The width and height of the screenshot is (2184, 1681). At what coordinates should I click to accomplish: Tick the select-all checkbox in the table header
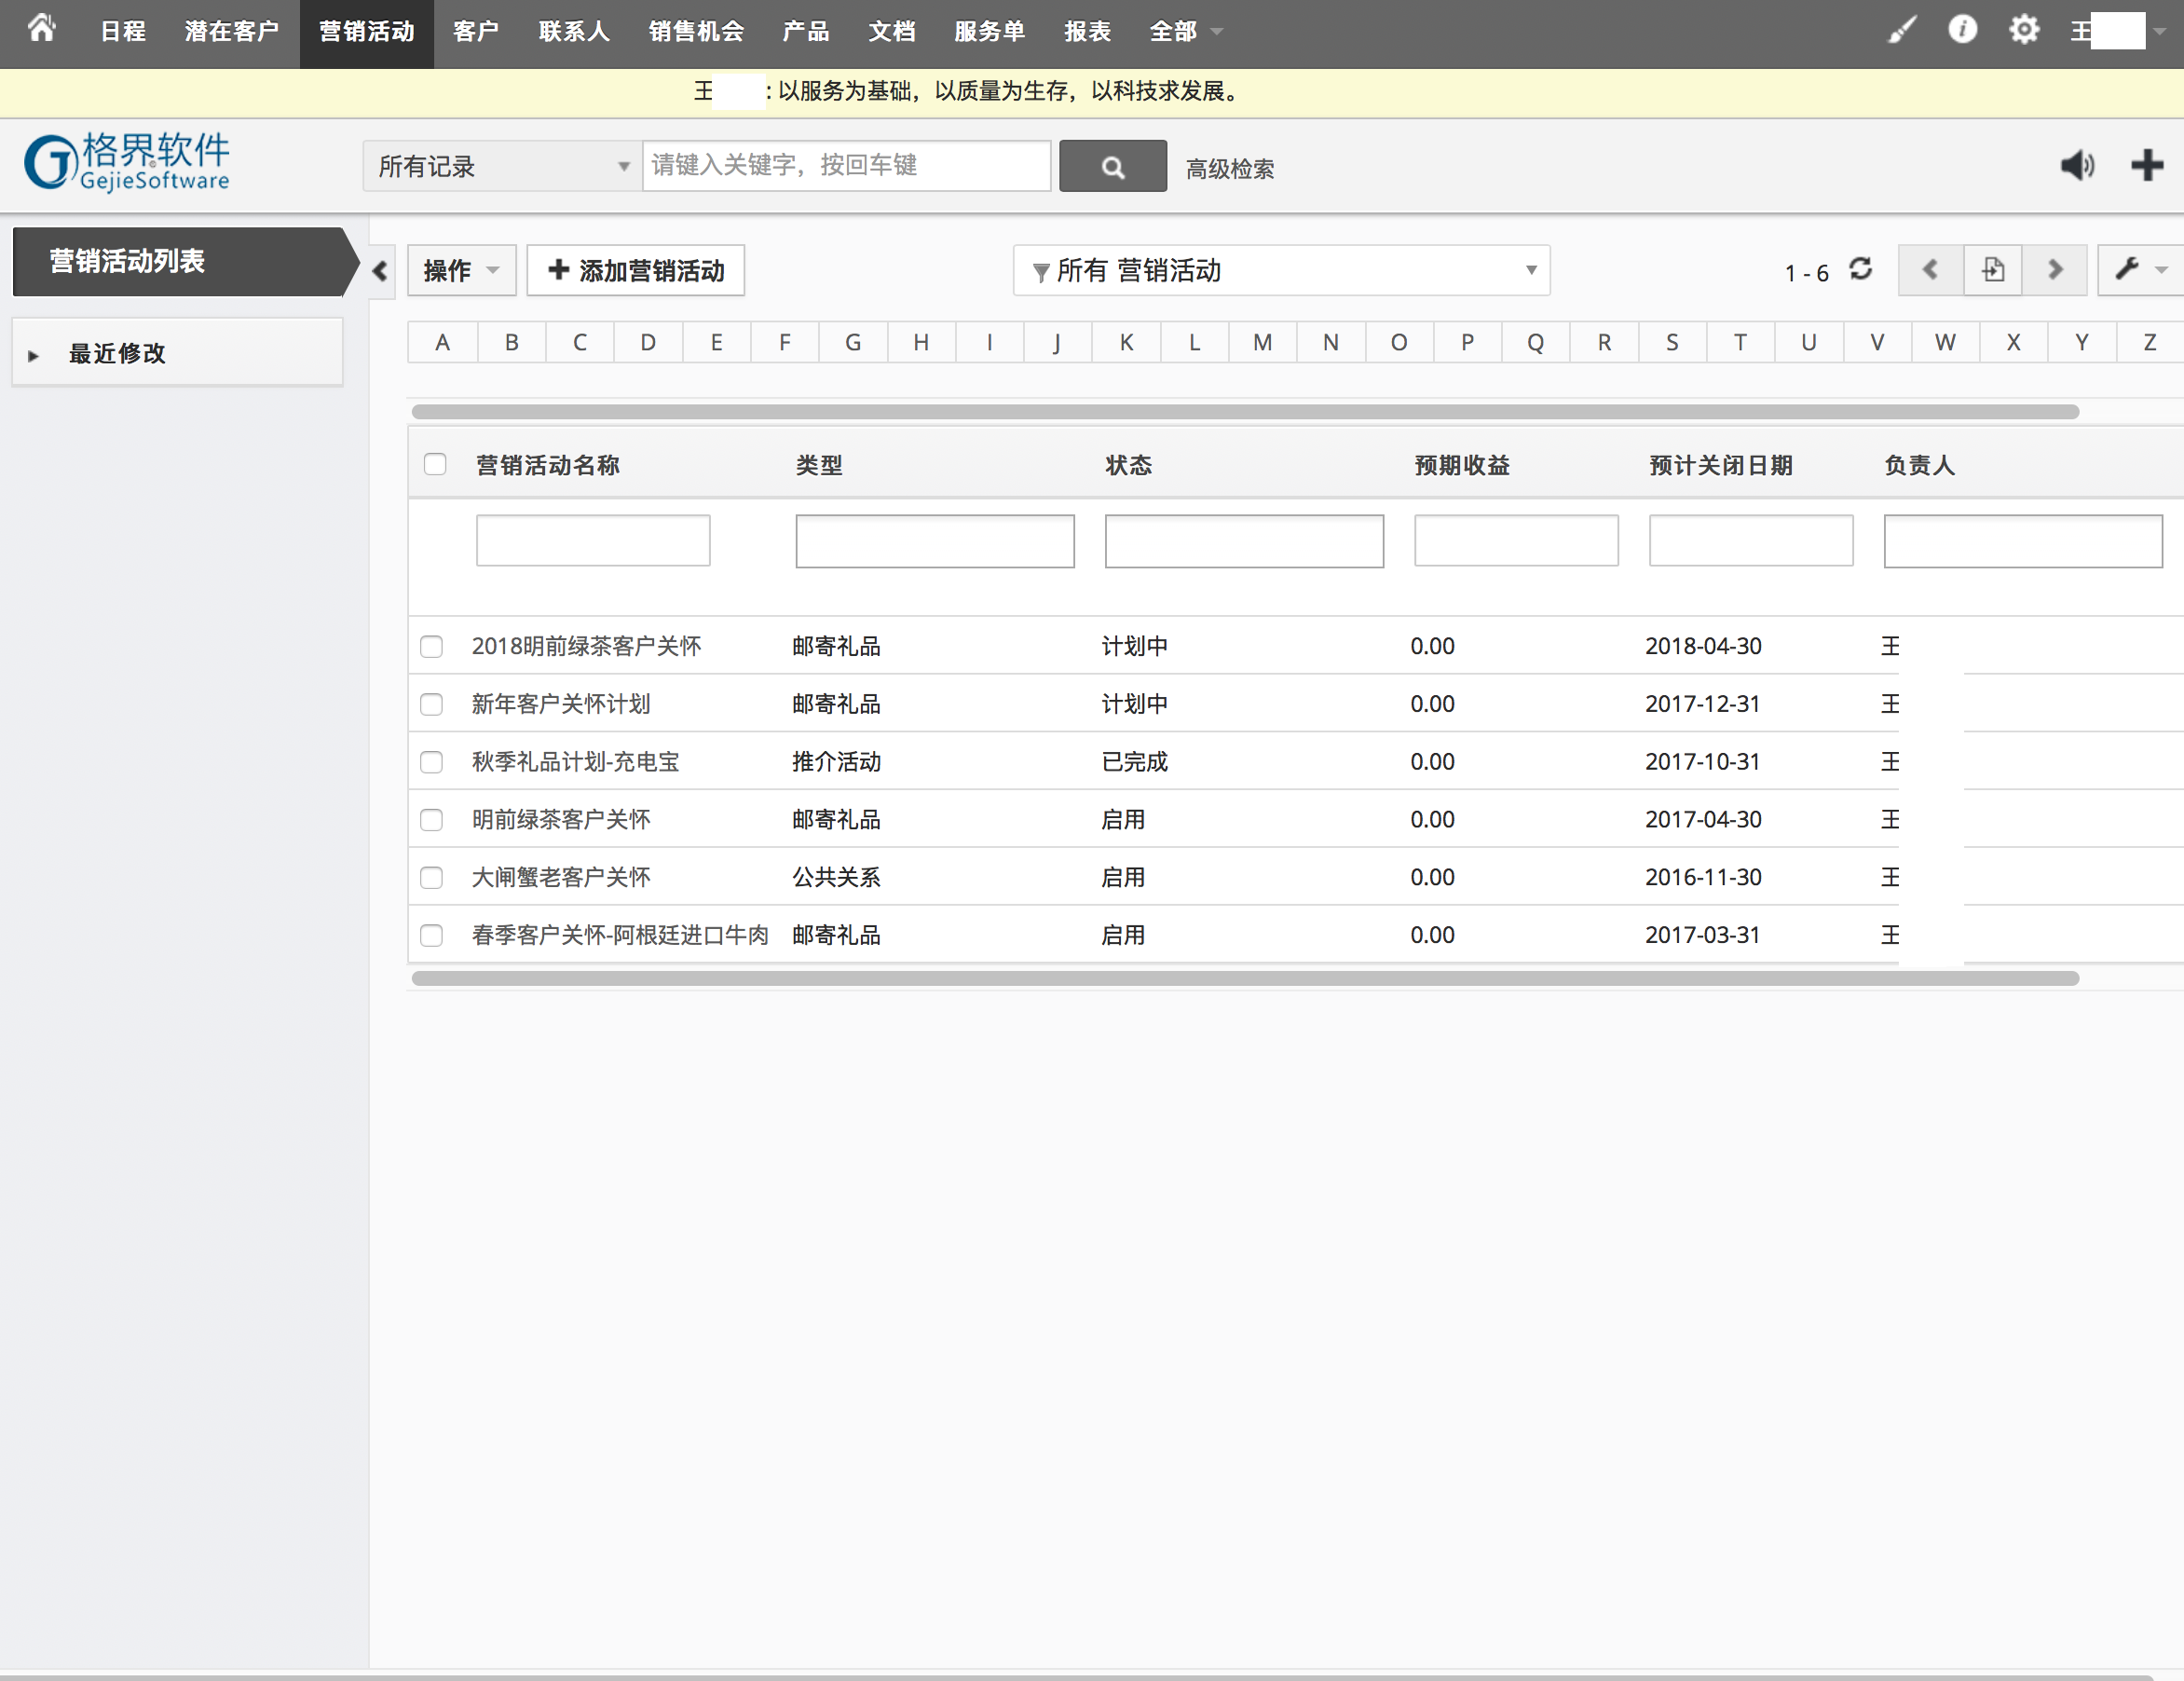435,464
